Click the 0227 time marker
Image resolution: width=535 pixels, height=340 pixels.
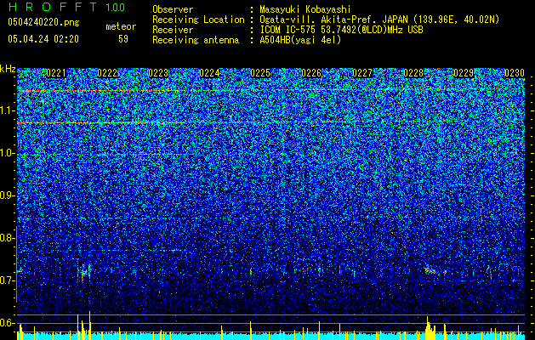pos(362,73)
